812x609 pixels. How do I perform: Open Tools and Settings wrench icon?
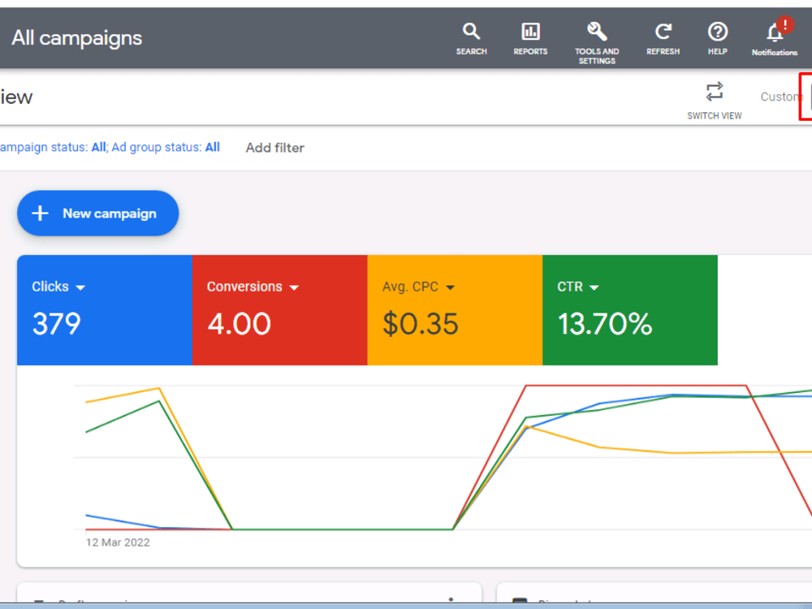coord(597,42)
